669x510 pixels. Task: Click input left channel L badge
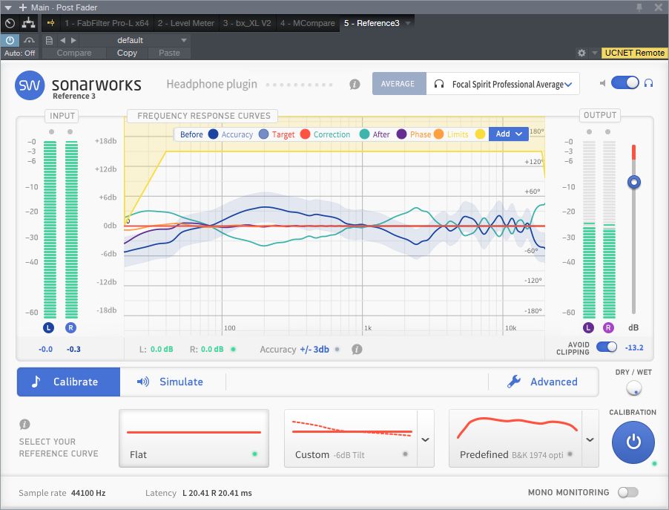(49, 328)
